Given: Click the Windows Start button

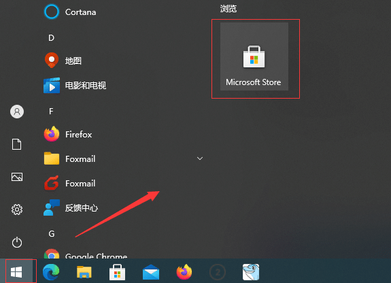Looking at the screenshot, I should click(x=16, y=272).
